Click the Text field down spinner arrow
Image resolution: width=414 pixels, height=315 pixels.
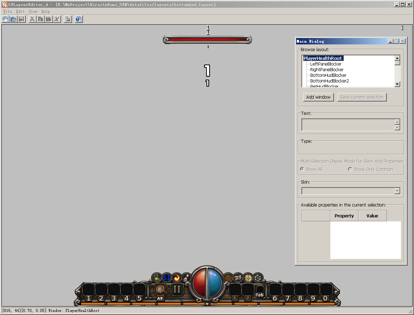click(x=397, y=128)
